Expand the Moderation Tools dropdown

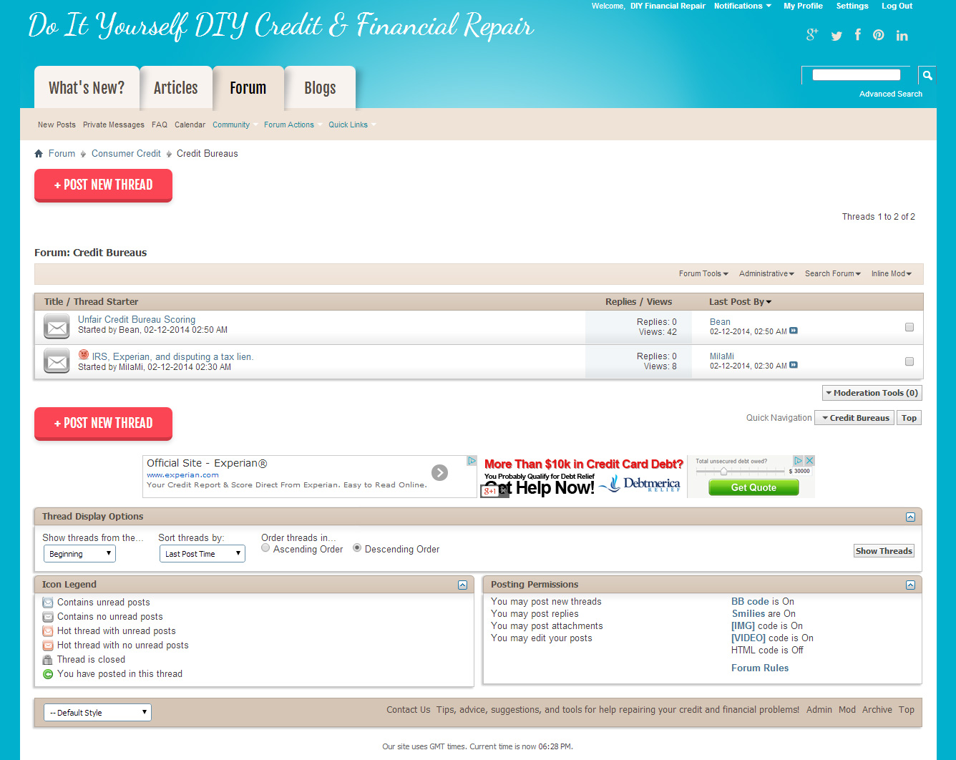click(872, 393)
